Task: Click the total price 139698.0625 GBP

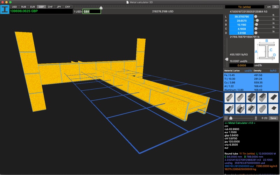Action: coord(24,11)
